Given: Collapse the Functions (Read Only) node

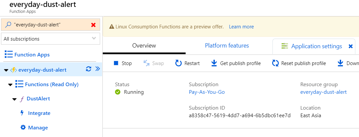Looking at the screenshot, I should tap(10, 85).
